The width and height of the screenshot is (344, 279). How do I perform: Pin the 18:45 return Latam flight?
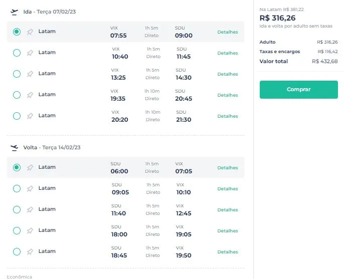(30, 252)
